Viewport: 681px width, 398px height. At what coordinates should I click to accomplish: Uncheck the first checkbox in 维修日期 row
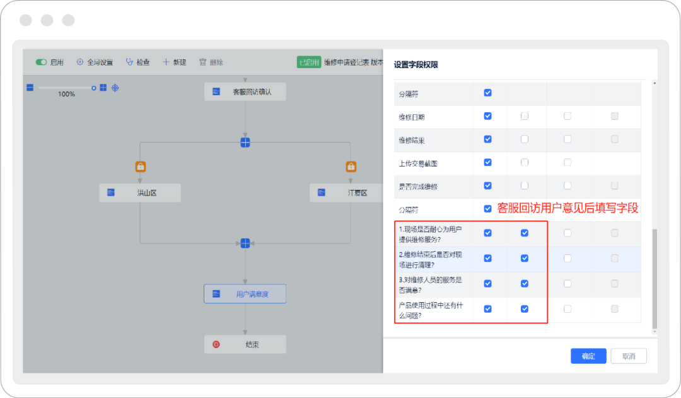pos(487,116)
